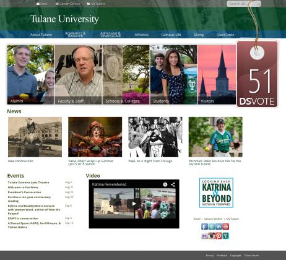This screenshot has height=260, width=286.
Task: Click the Watch Later clock icon on video
Action: point(165,184)
